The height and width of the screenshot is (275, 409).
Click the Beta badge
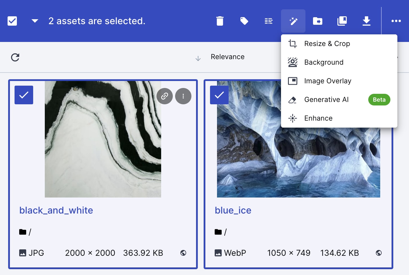pyautogui.click(x=379, y=100)
